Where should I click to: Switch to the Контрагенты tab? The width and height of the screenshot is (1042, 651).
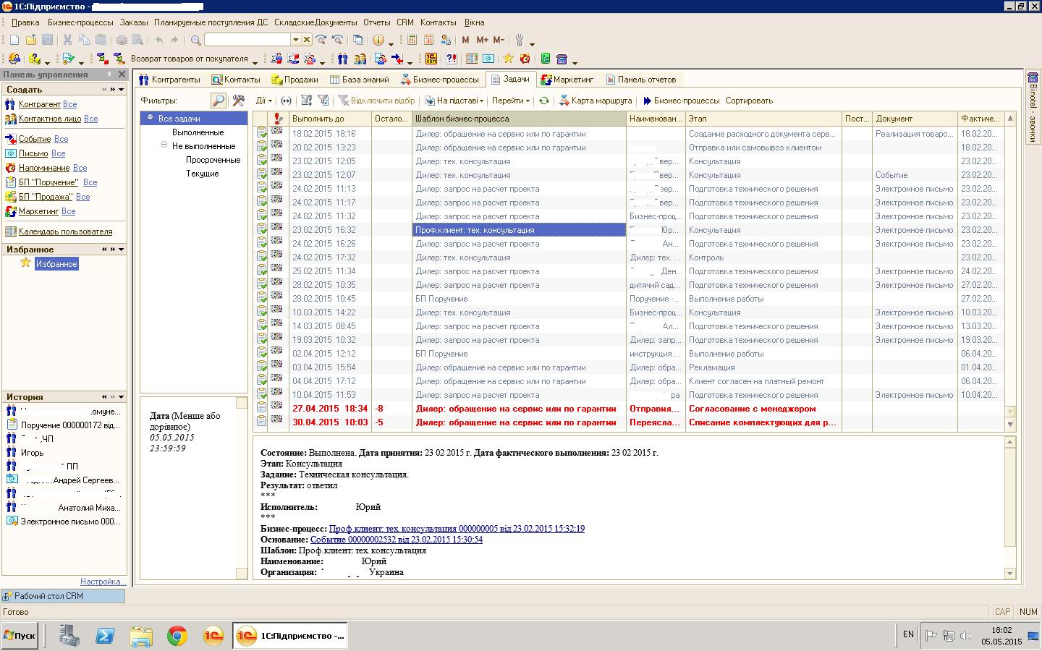pyautogui.click(x=170, y=80)
